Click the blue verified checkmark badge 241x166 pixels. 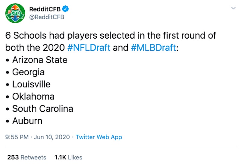point(65,9)
